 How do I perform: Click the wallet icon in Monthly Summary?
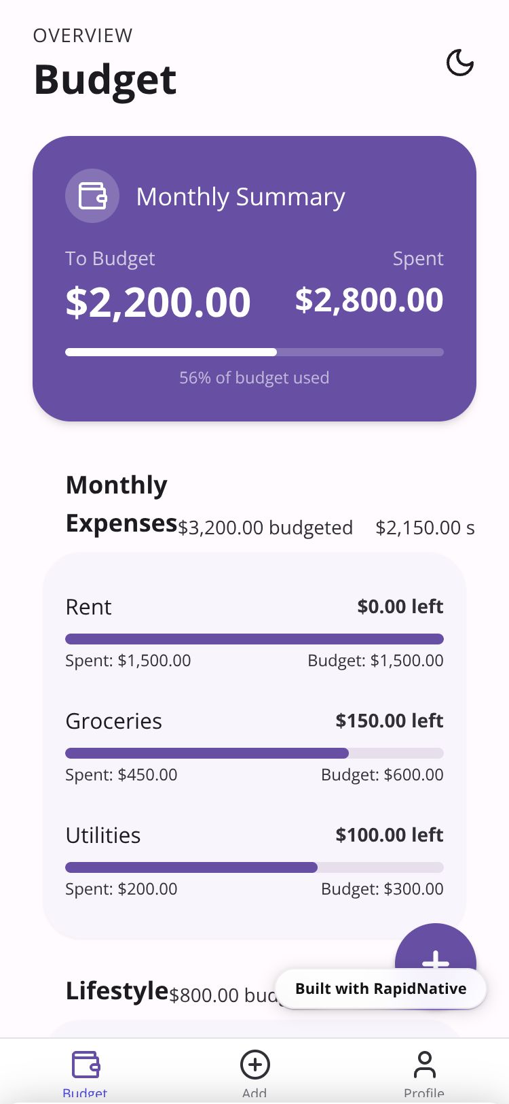coord(92,196)
